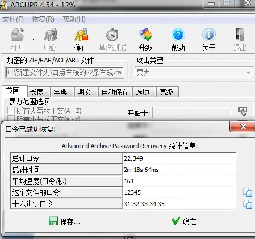Click the Upgrade (升级) icon
This screenshot has height=239, width=255.
(x=145, y=35)
